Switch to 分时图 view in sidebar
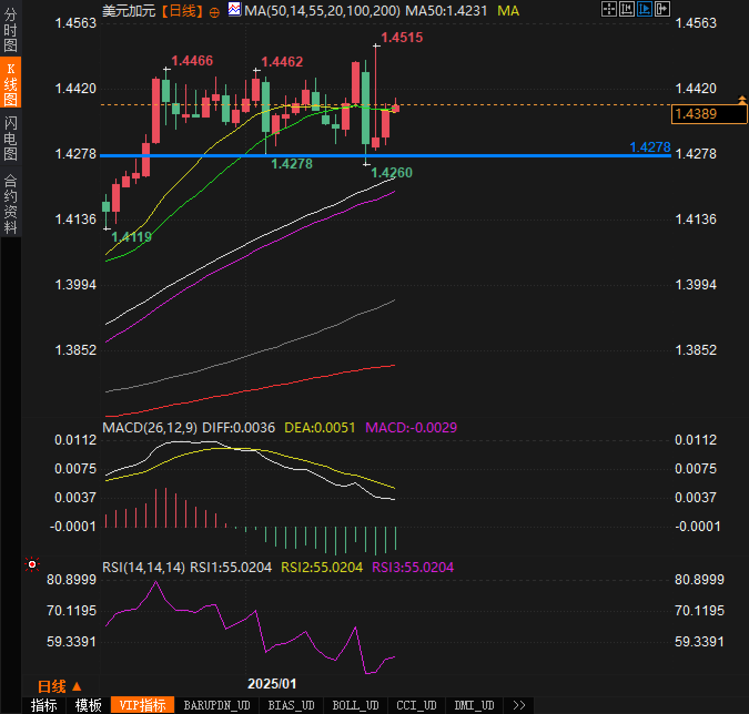 click(x=11, y=30)
